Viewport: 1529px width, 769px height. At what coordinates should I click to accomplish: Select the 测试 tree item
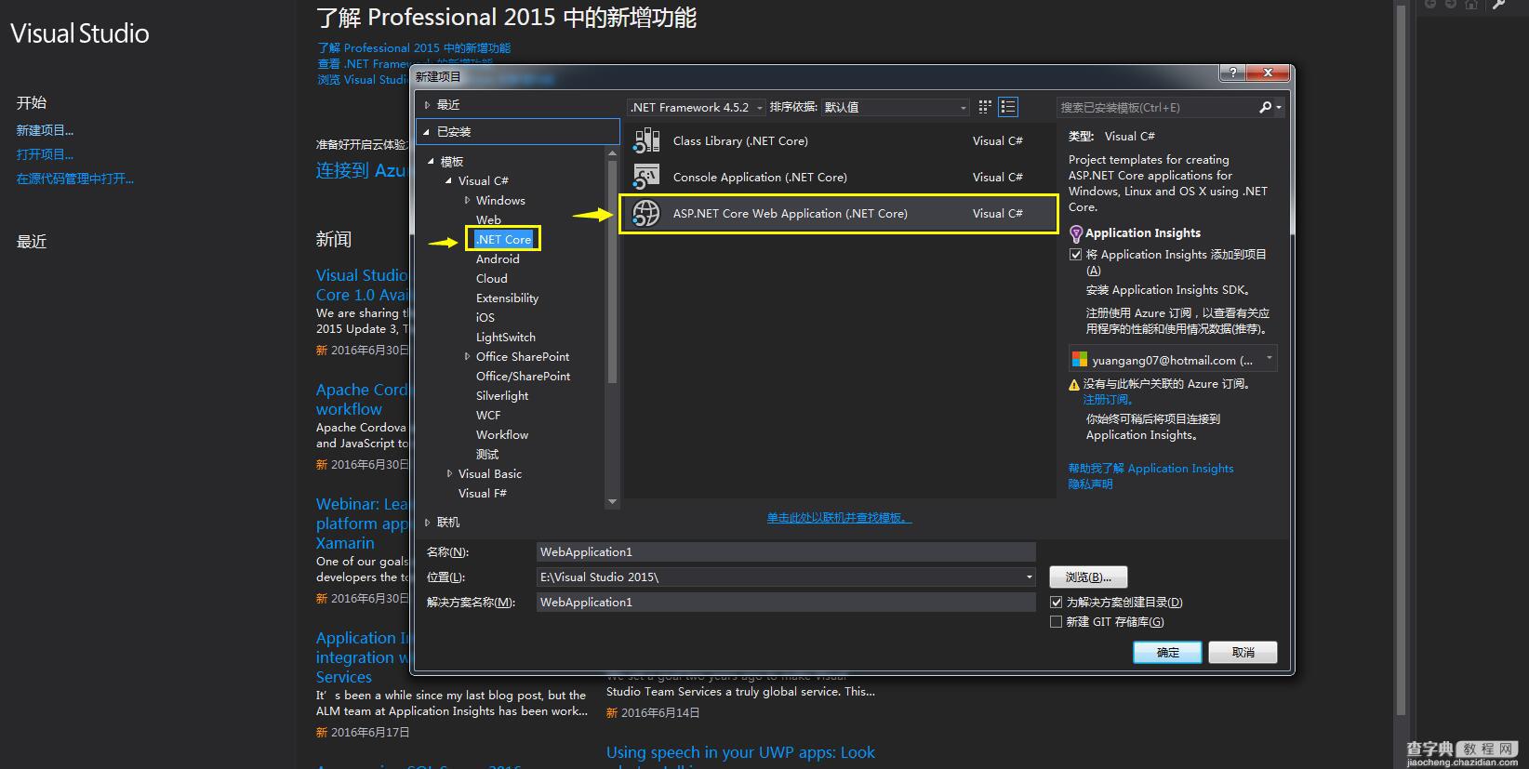pos(487,455)
